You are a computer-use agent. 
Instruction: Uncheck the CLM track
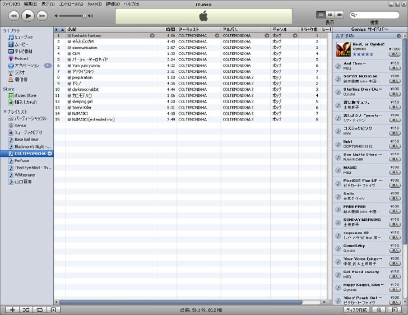click(69, 54)
